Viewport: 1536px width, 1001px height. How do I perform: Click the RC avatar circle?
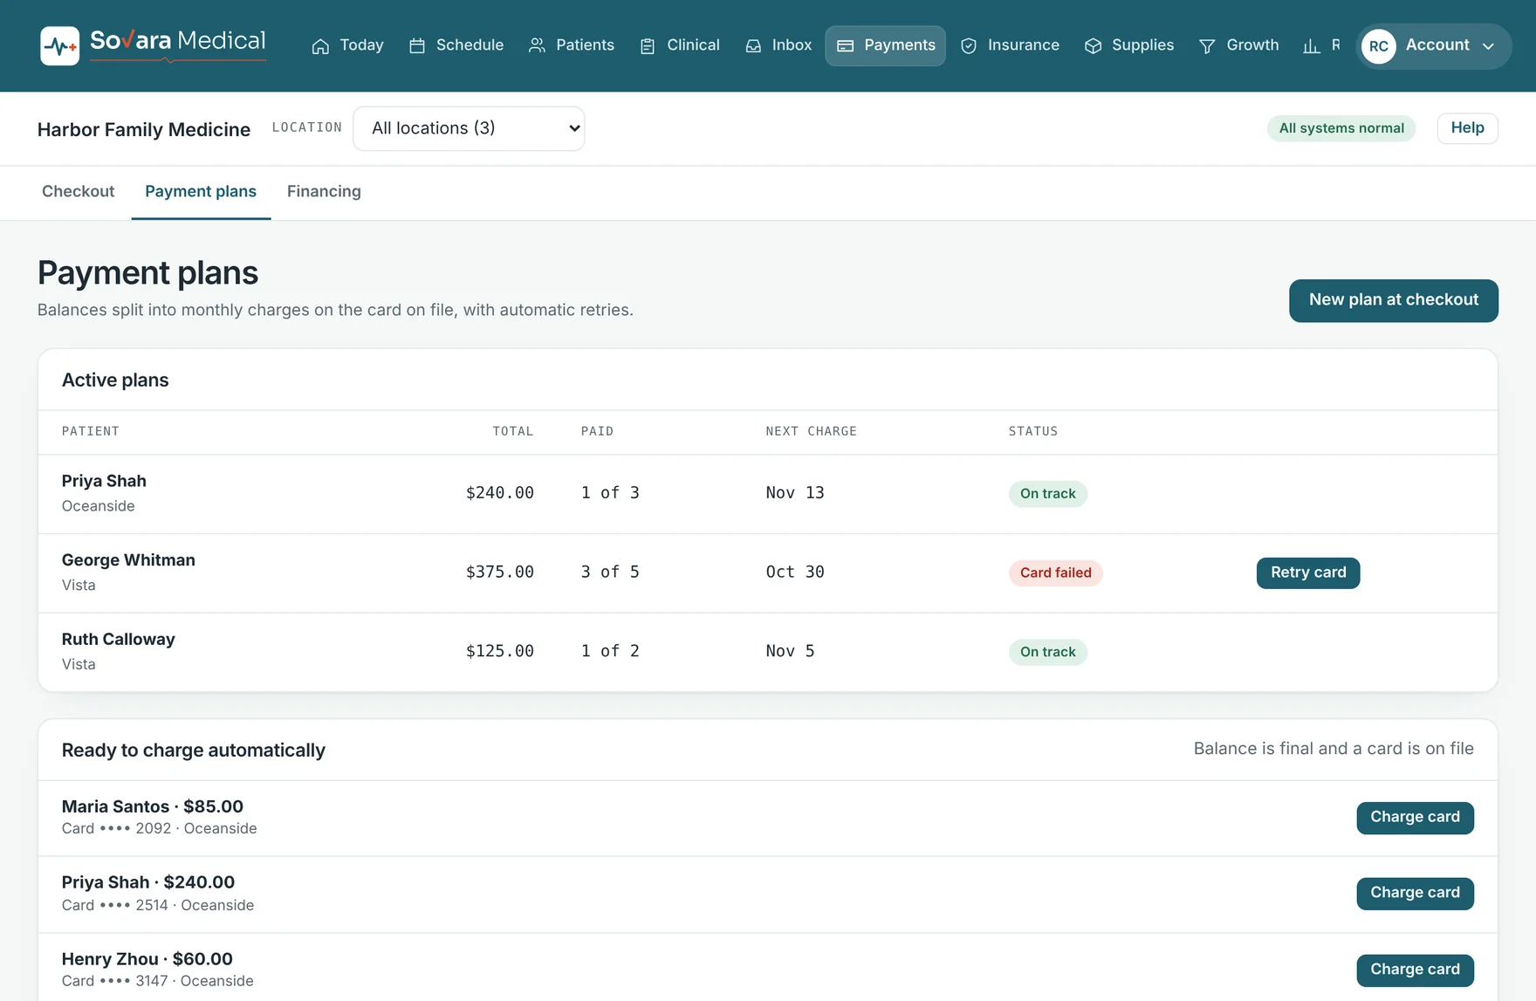(1379, 46)
